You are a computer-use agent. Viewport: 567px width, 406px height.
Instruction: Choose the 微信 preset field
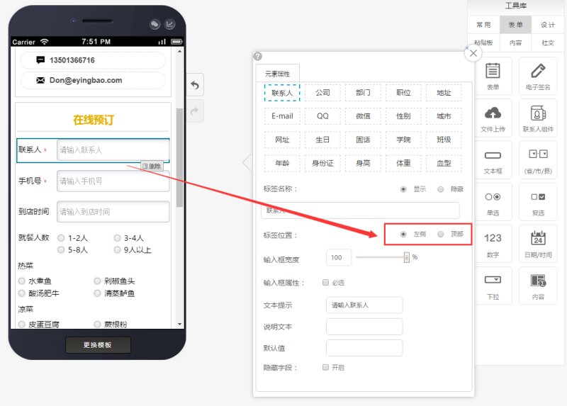363,116
